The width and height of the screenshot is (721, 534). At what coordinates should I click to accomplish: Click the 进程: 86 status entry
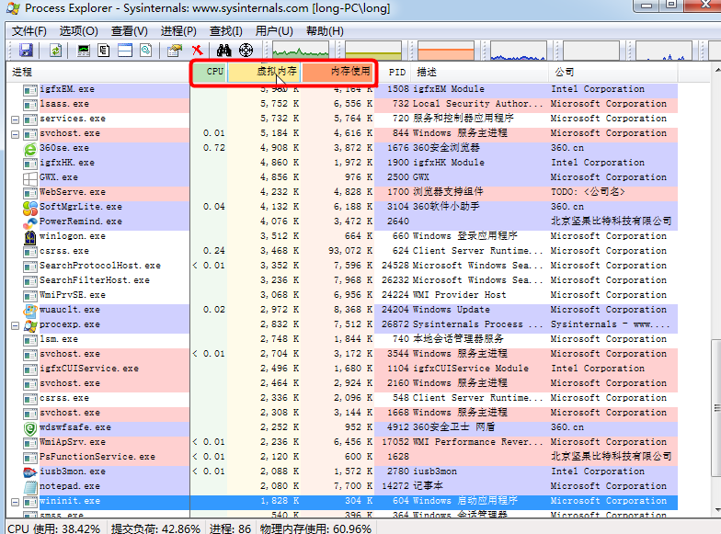pyautogui.click(x=230, y=528)
